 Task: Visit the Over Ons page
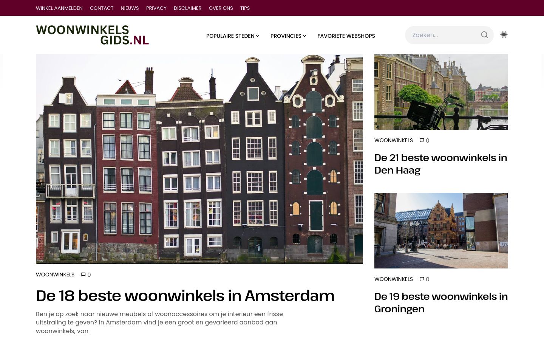click(221, 8)
